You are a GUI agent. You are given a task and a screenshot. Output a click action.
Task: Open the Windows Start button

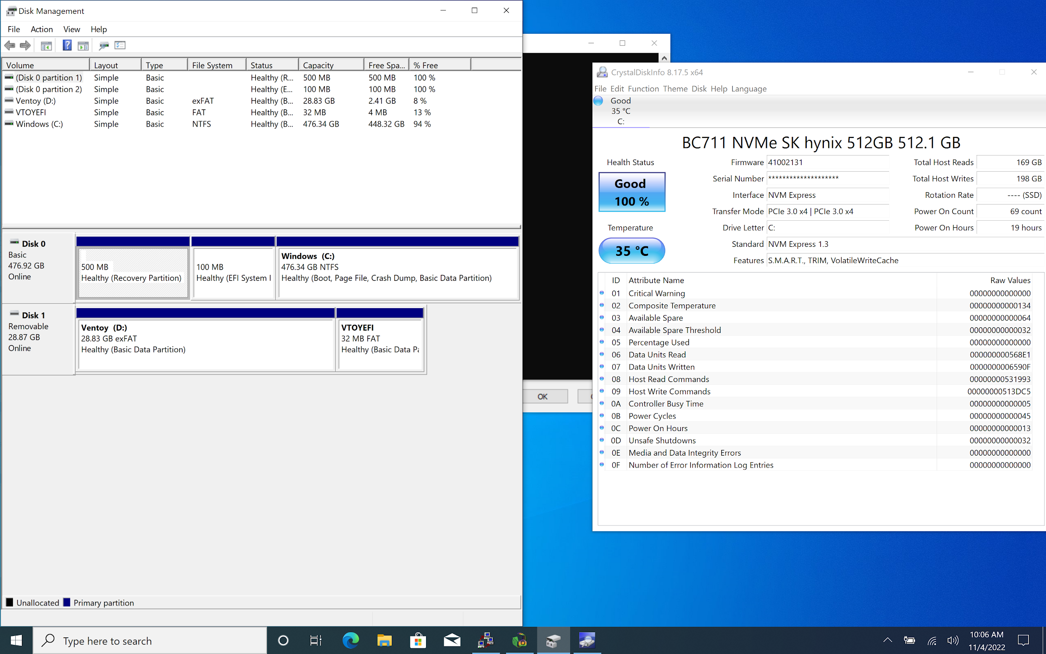coord(16,641)
